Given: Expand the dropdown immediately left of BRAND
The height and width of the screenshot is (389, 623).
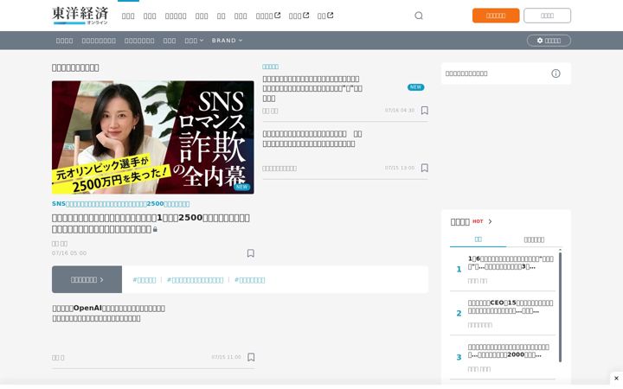Looking at the screenshot, I should tap(194, 41).
